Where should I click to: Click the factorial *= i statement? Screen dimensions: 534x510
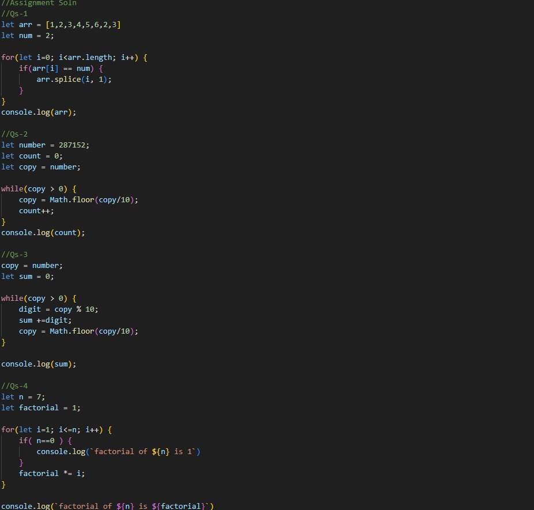52,473
